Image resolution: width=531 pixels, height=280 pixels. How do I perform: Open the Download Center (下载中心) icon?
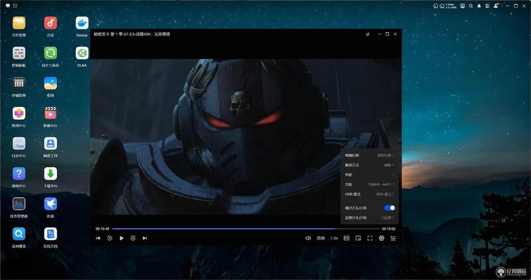50,174
